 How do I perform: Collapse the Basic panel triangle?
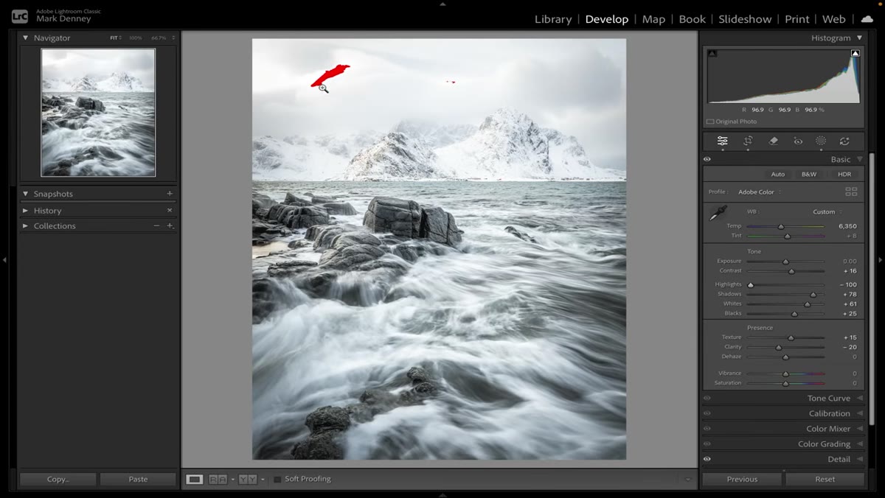point(859,159)
